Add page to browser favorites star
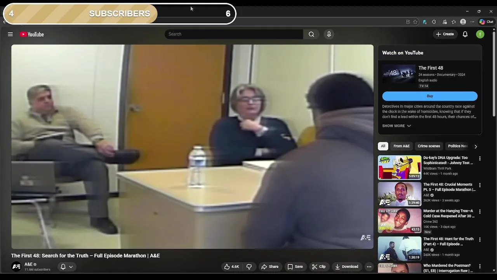497x280 pixels. pos(415,22)
